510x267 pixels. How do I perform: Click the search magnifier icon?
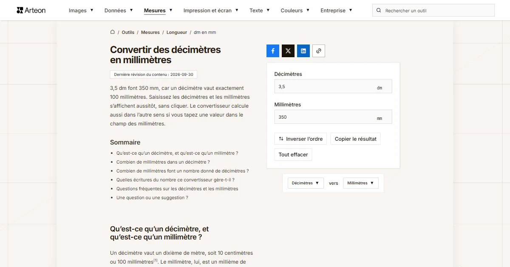379,11
